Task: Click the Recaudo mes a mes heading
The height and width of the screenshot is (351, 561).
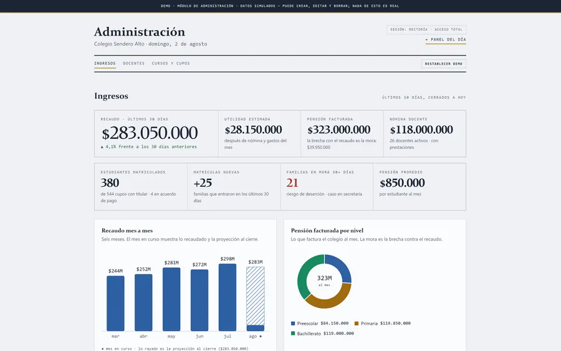Action: 127,231
